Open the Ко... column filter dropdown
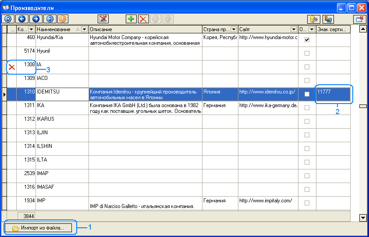Image resolution: width=369 pixels, height=237 pixels. tap(31, 29)
